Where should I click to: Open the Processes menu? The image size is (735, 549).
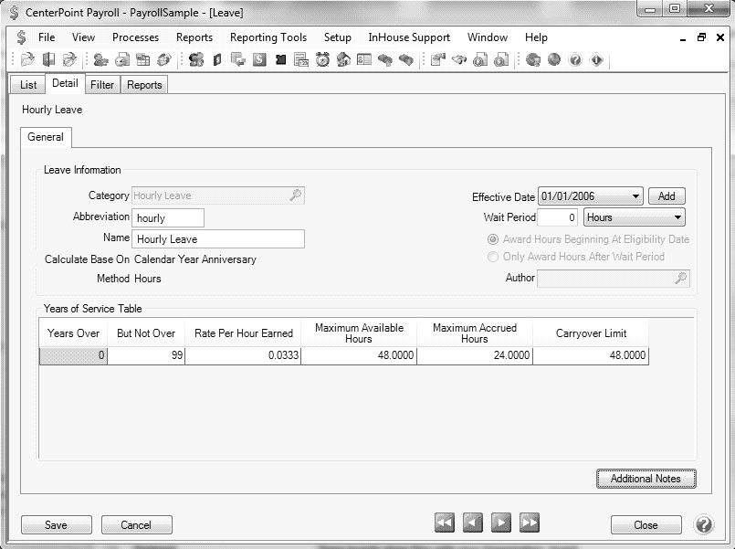pos(135,37)
